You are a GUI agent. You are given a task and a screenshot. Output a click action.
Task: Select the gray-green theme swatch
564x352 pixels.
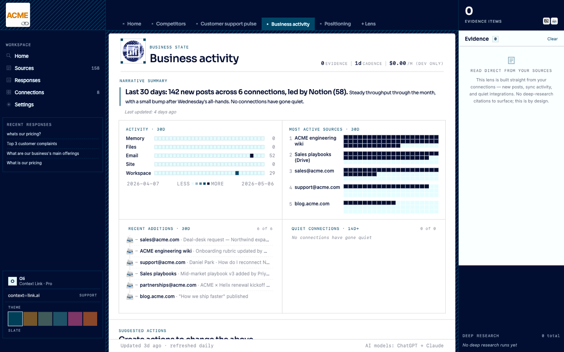coord(45,319)
